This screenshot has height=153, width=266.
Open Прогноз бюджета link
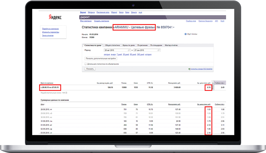tap(205, 21)
